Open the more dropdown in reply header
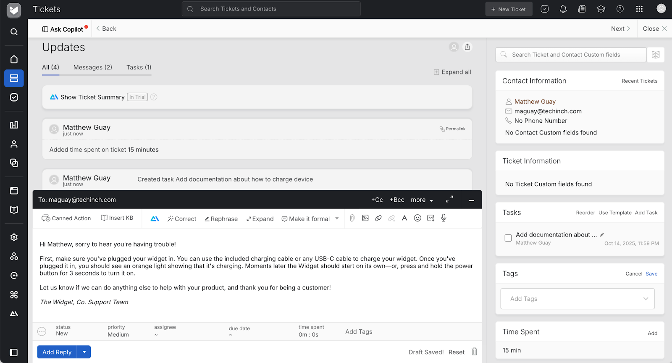 tap(422, 200)
